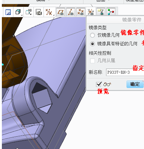Open the datum display filters icon
This screenshot has height=149, width=144.
point(49,12)
